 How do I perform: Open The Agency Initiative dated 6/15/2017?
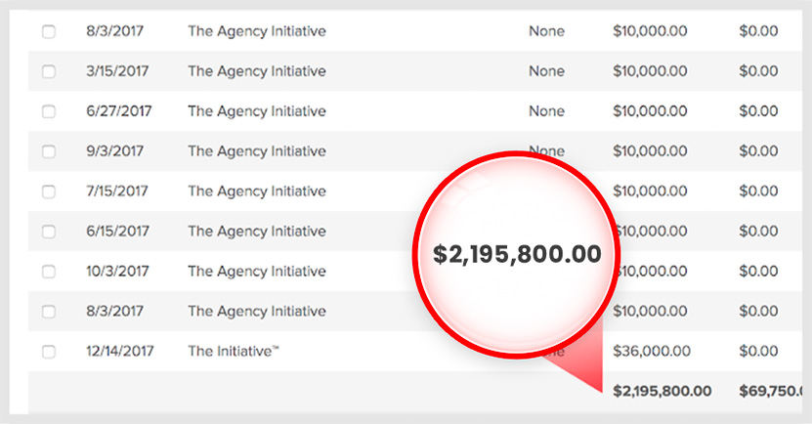(x=257, y=232)
